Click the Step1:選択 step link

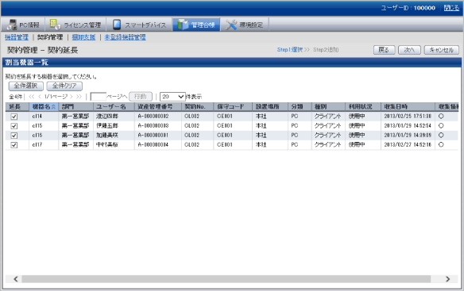click(x=290, y=50)
